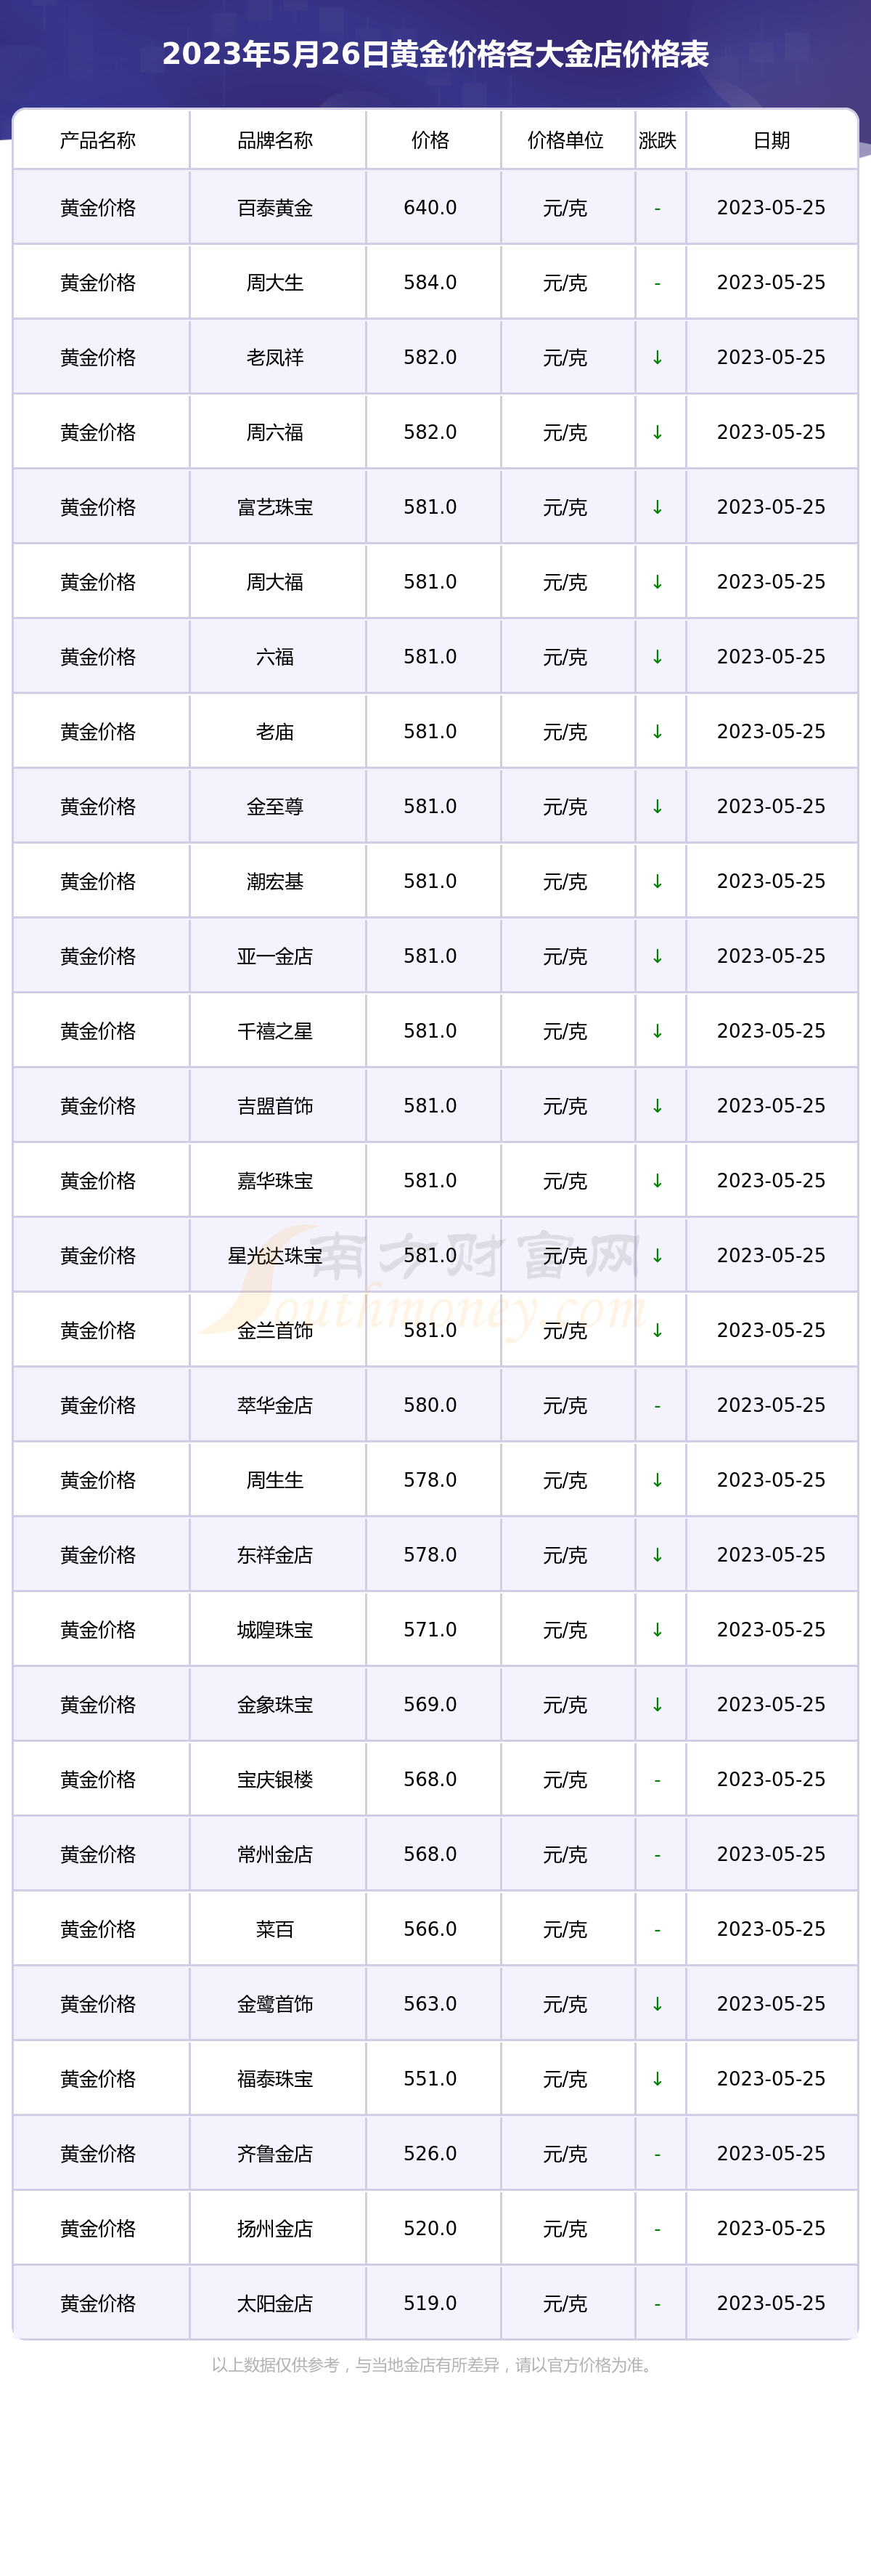Select the drop arrow beside 周大福
This screenshot has height=2576, width=871.
pos(658,582)
